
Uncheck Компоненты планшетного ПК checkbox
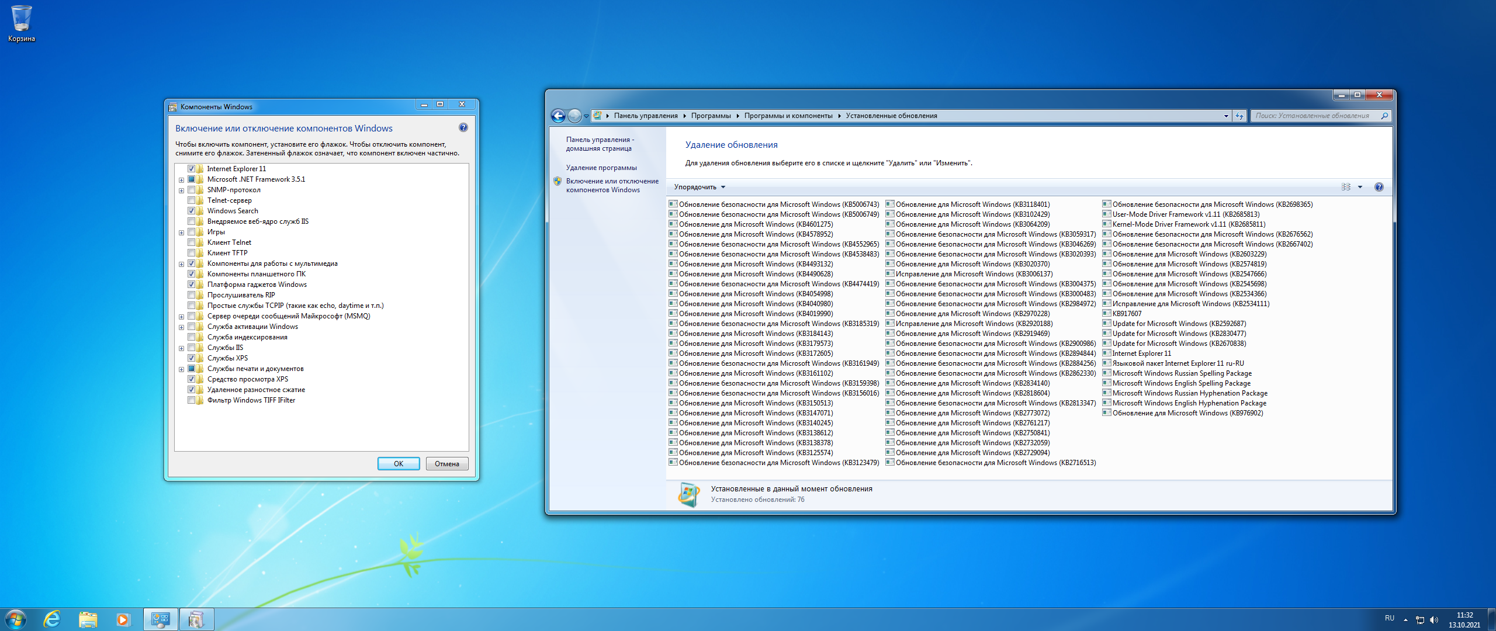click(x=191, y=274)
